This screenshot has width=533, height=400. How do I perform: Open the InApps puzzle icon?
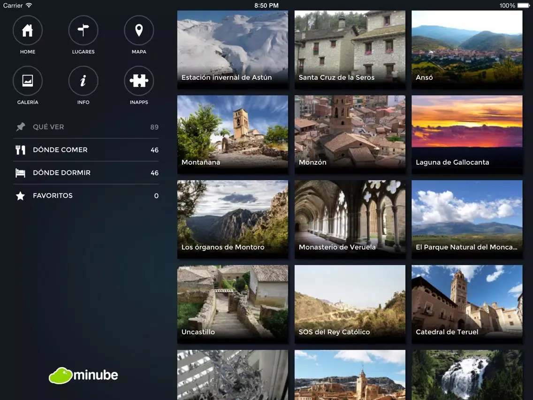tap(139, 81)
